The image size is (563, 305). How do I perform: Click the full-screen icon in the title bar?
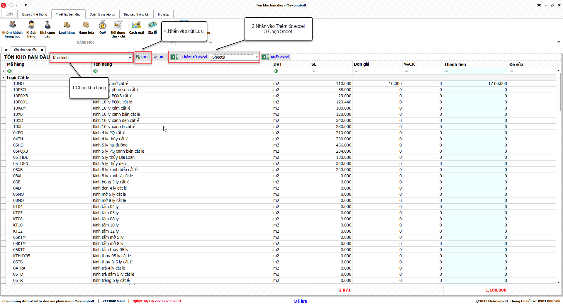click(539, 5)
